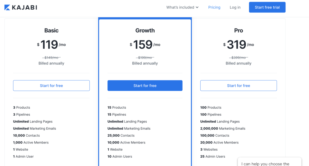Click the struck-through $399/mo price

[238, 58]
